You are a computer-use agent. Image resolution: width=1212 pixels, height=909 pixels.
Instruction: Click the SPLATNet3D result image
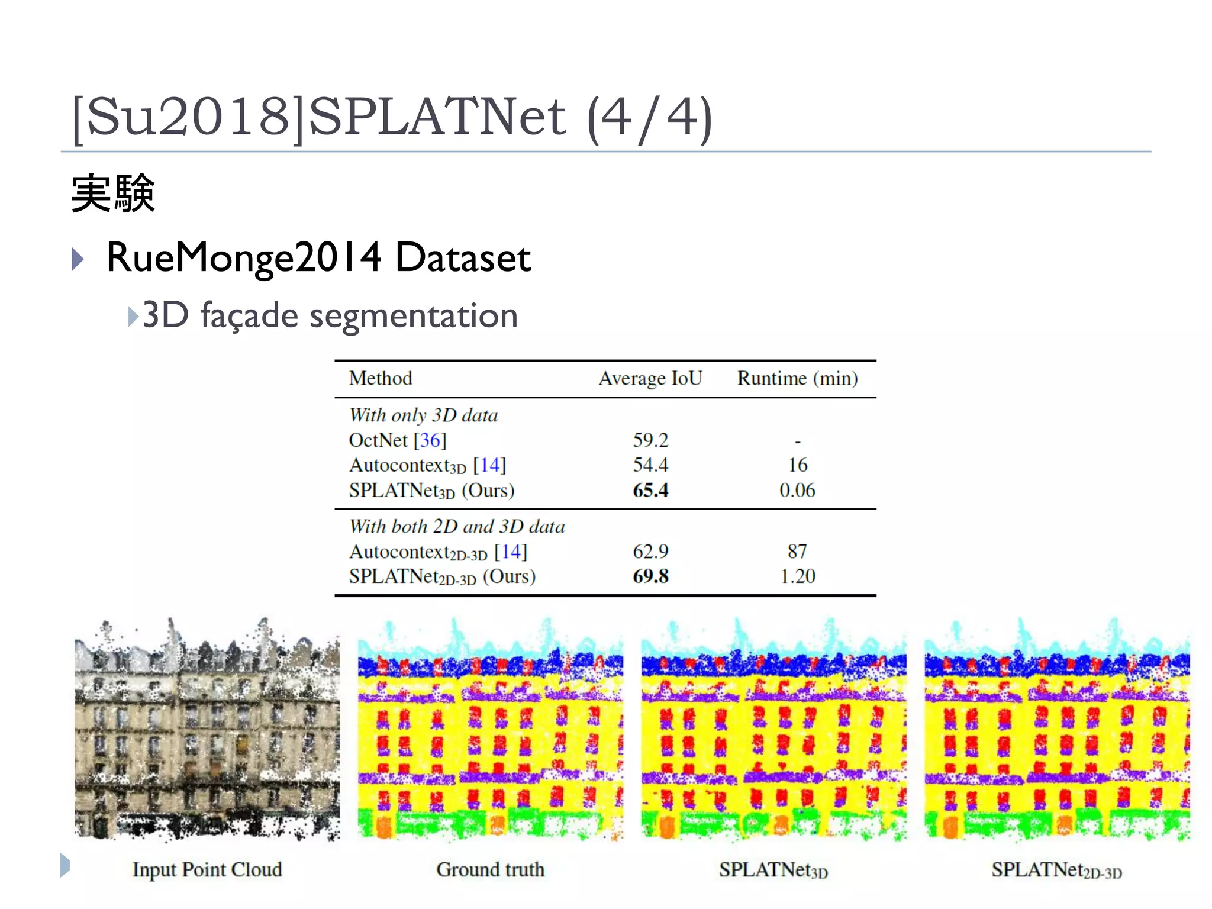(x=773, y=729)
